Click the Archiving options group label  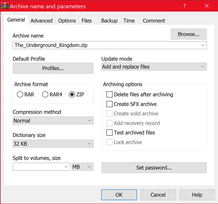point(123,84)
